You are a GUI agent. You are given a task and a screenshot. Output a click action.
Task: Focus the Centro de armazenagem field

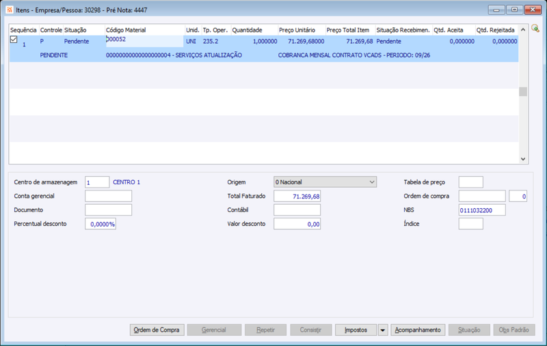pos(97,182)
